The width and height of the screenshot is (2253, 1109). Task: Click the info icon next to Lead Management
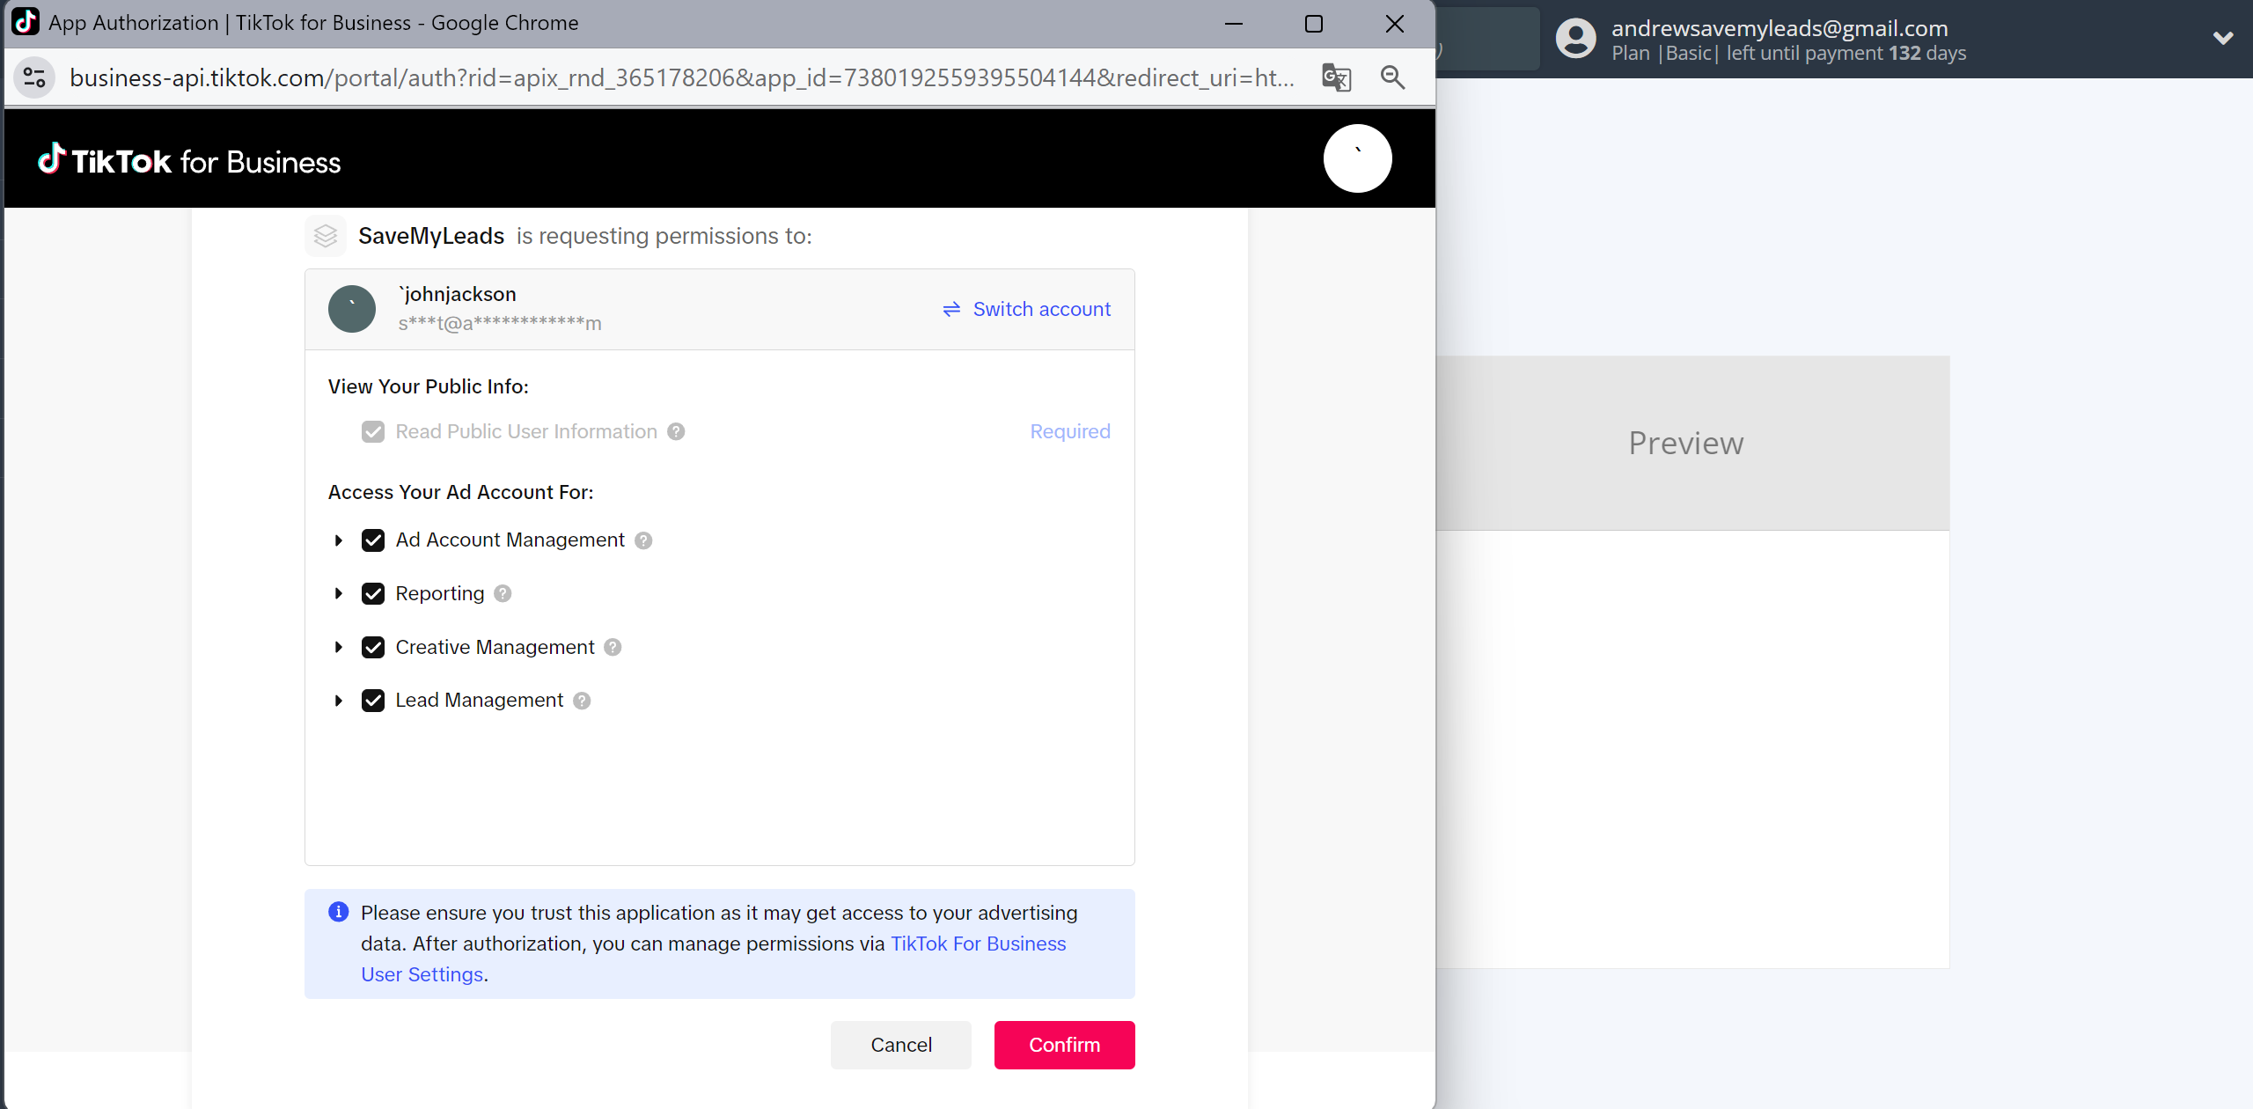point(582,701)
